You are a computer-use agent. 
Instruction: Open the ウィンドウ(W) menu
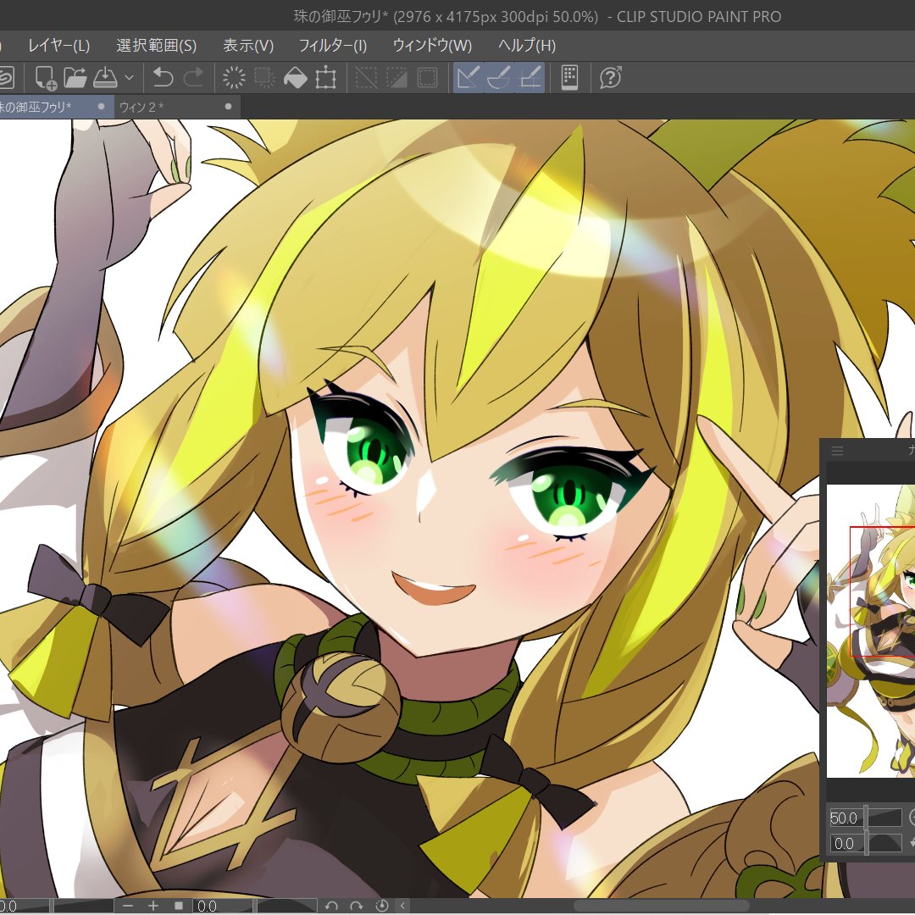pyautogui.click(x=432, y=46)
